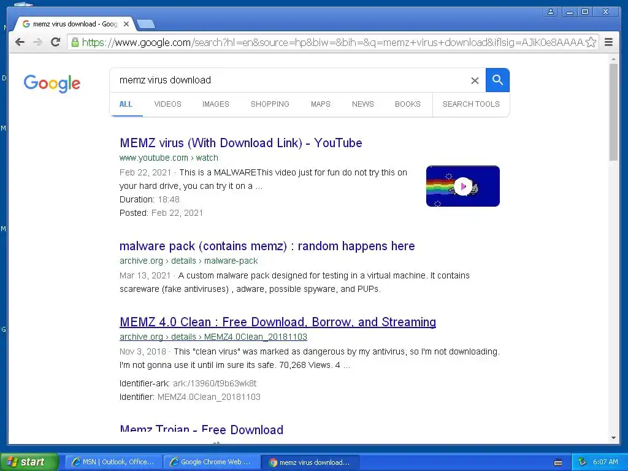Open MEMZ 4.0 Clean Free Download result
This screenshot has height=471, width=628.
click(278, 322)
